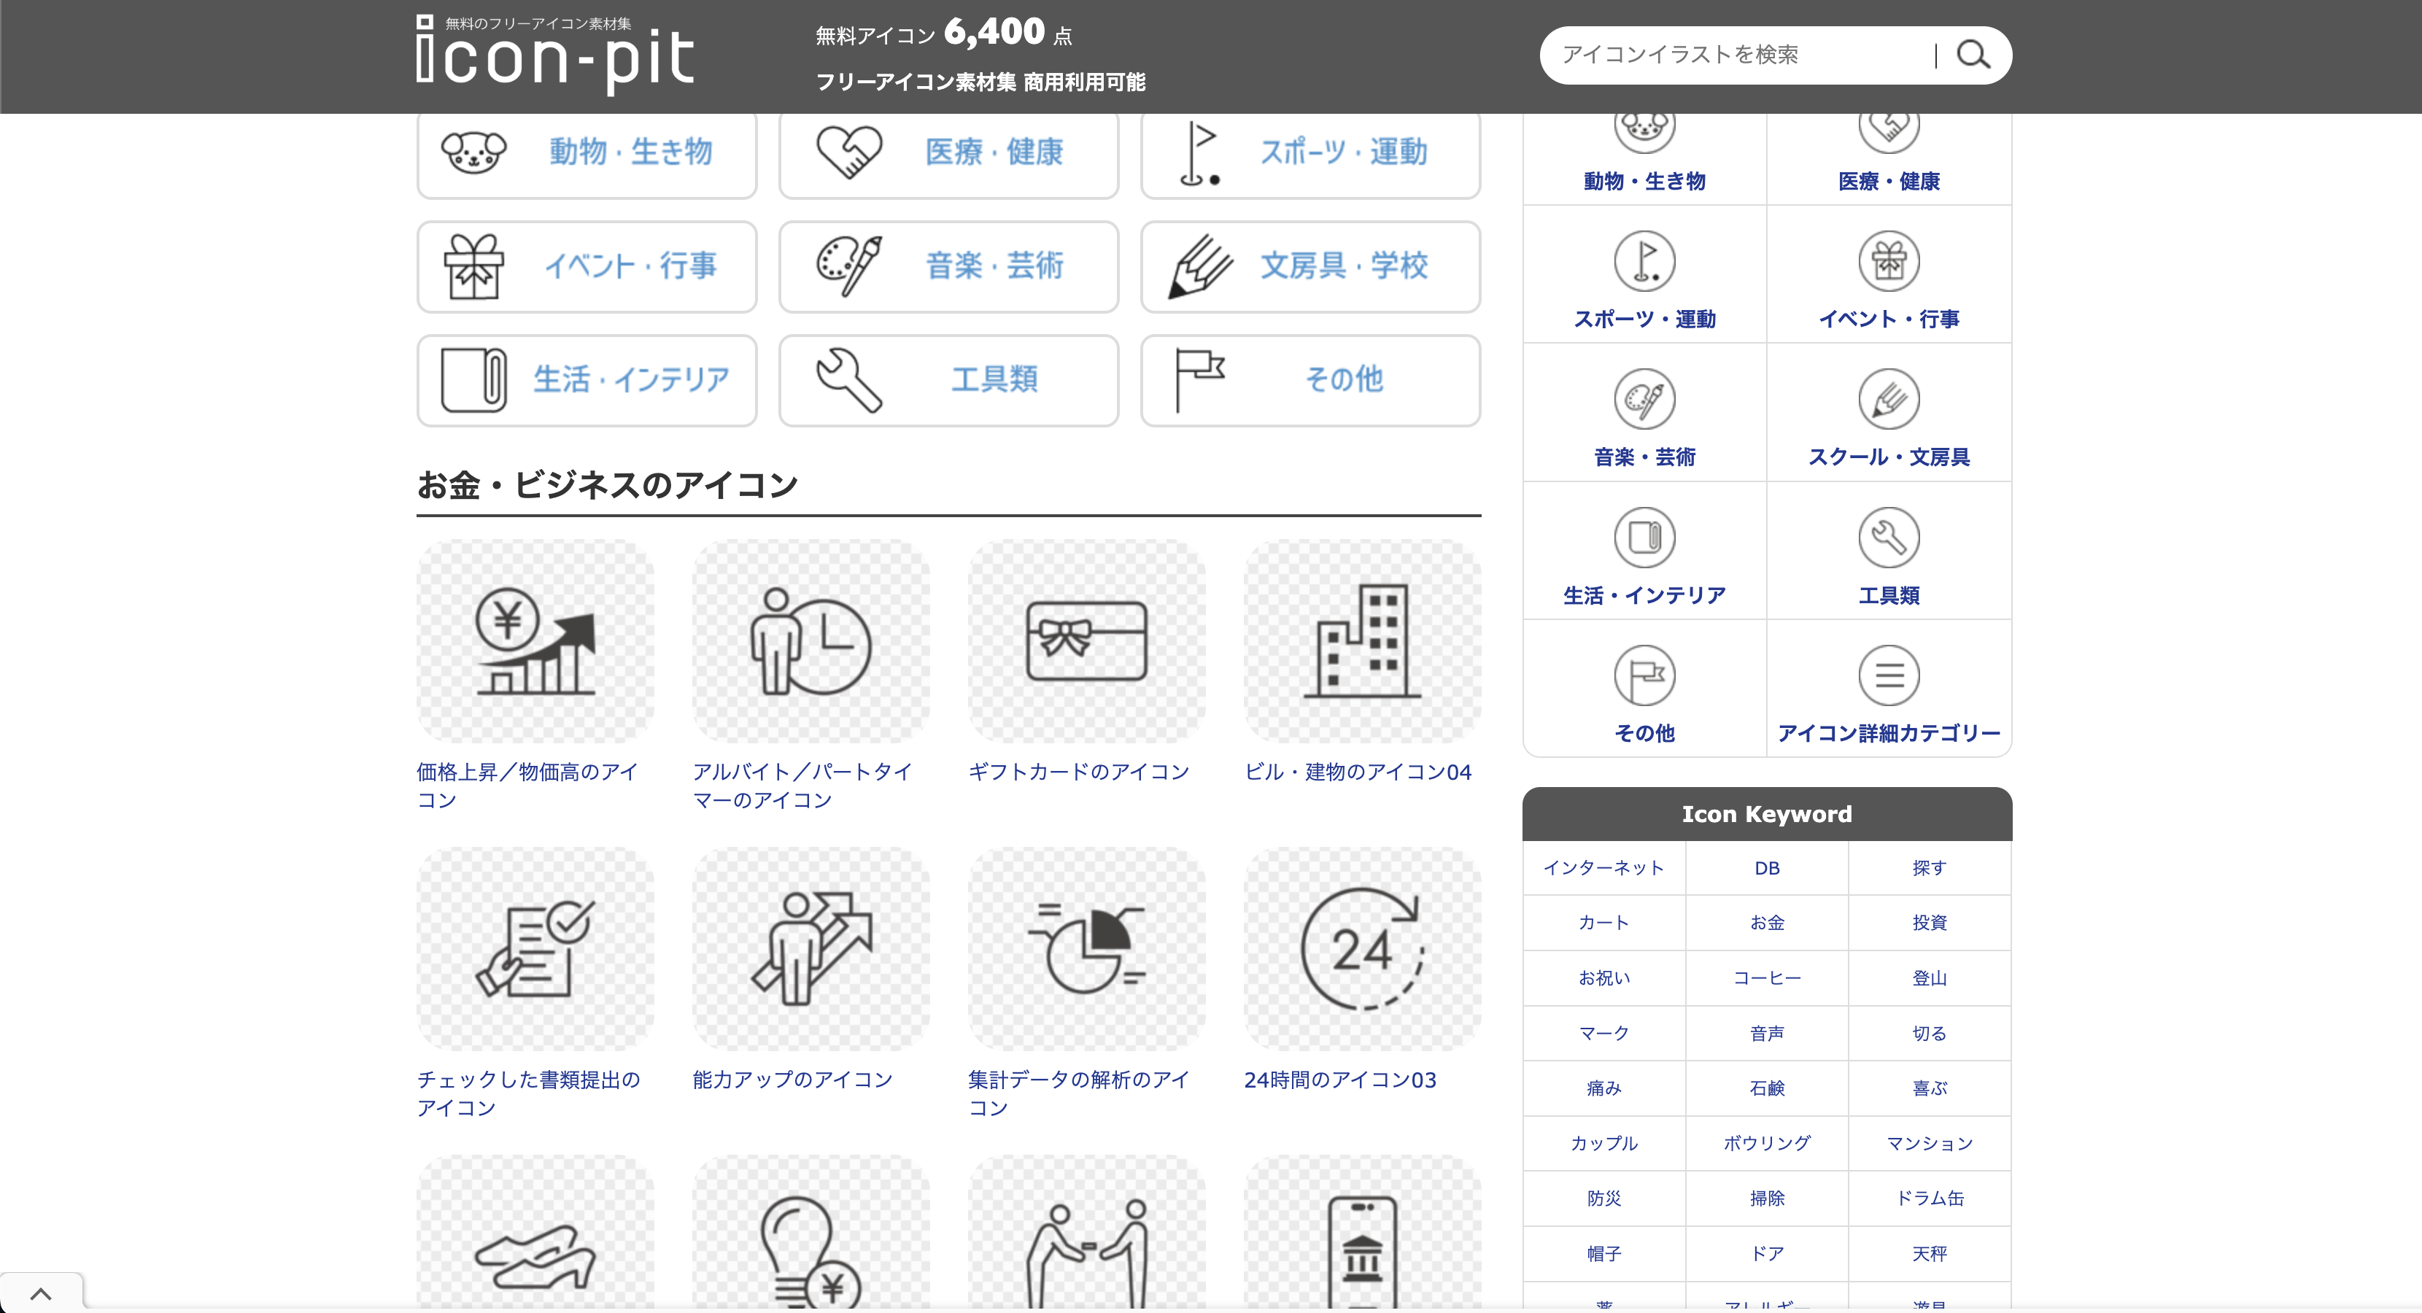Image resolution: width=2422 pixels, height=1313 pixels.
Task: Click the scroll-to-top chevron button
Action: click(40, 1293)
